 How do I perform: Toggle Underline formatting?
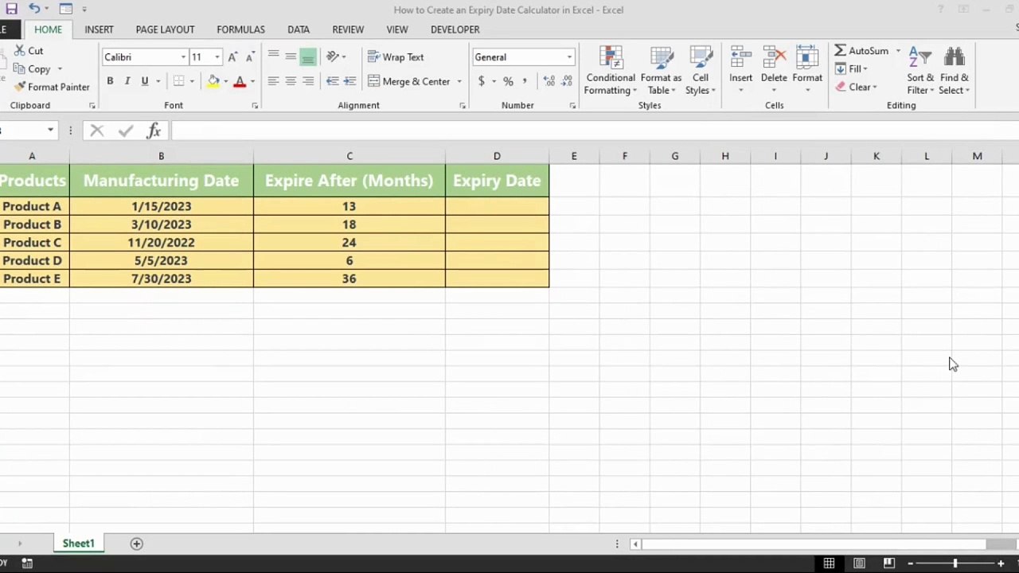(x=144, y=81)
